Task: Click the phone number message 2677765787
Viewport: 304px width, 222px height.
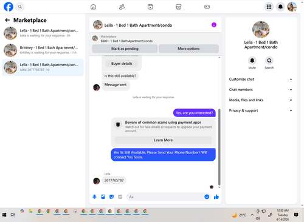Action: tap(114, 180)
